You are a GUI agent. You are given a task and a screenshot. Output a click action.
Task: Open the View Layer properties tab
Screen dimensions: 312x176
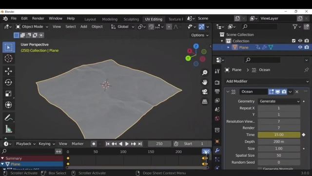coord(217,100)
